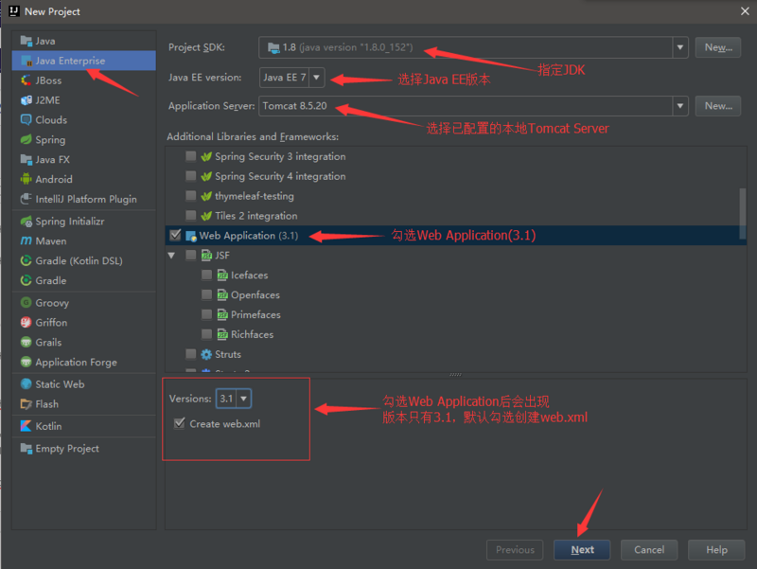Click the Maven icon

tap(26, 241)
